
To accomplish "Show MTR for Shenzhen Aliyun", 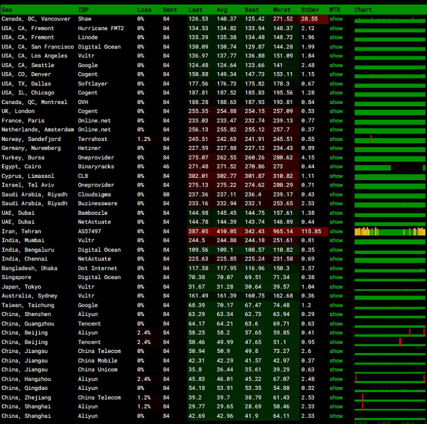I will tap(336, 314).
